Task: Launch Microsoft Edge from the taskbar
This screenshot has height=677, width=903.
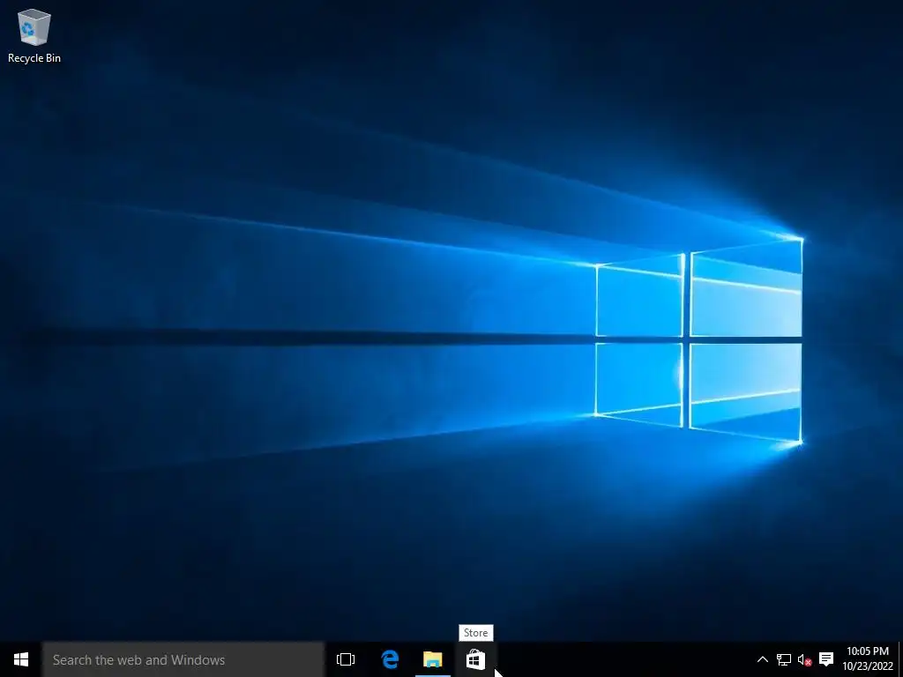Action: tap(390, 659)
